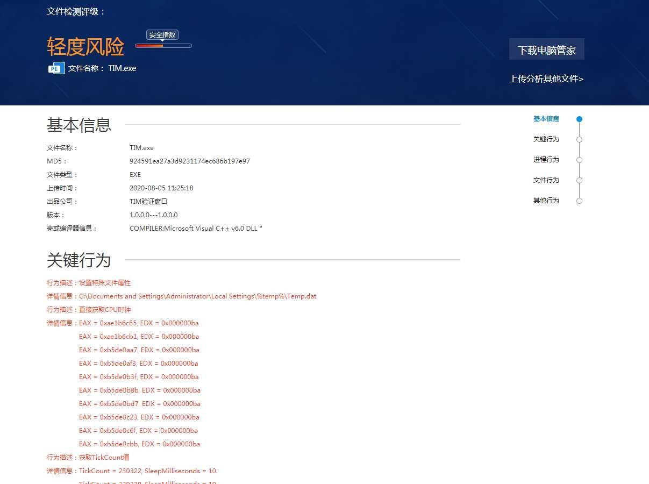Screen dimensions: 649x484
Task: Click the PE file type icon
Action: click(56, 68)
